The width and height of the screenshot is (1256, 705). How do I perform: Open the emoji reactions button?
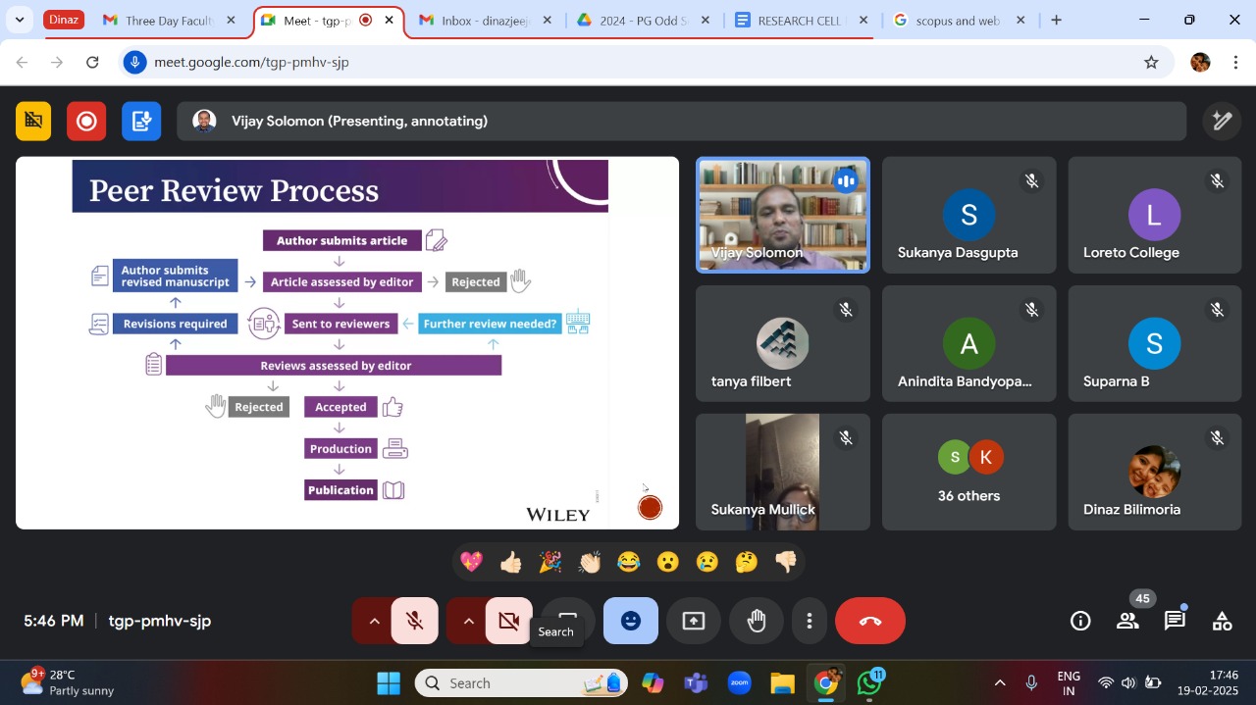pyautogui.click(x=630, y=621)
